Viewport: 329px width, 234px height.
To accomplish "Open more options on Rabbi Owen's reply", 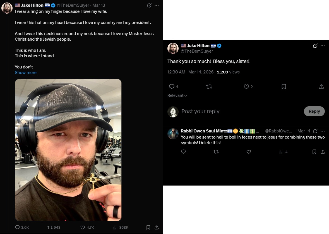I will coord(323,131).
